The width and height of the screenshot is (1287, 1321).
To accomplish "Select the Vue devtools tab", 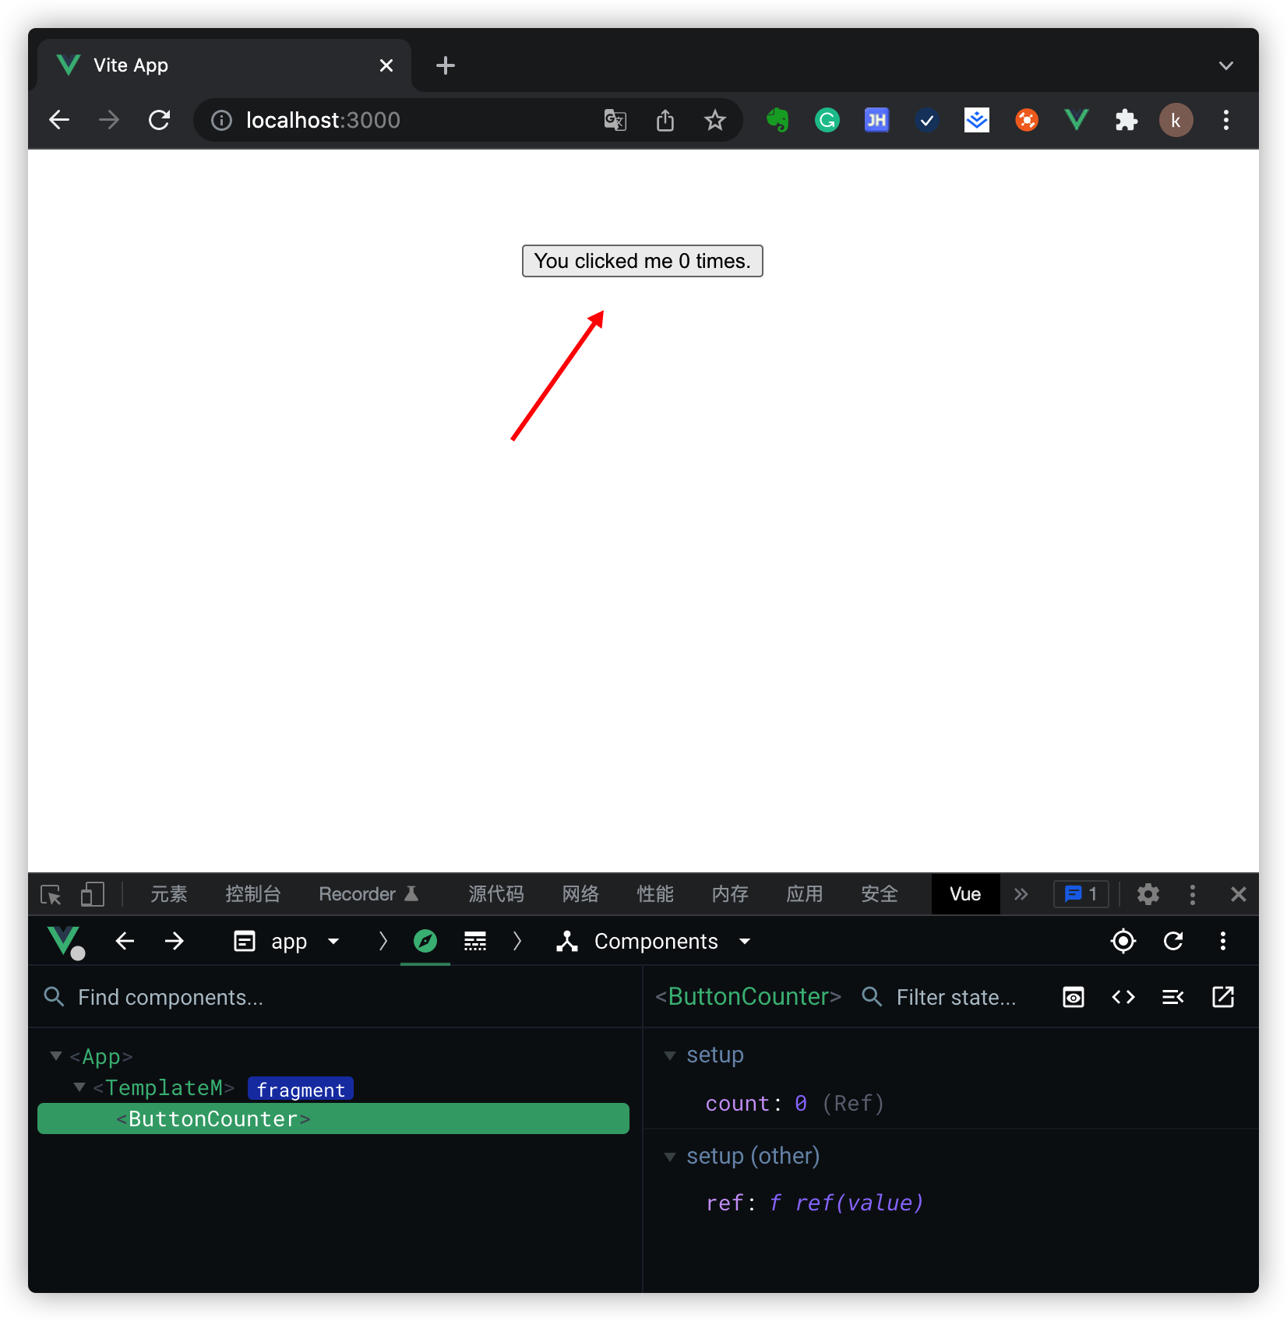I will point(965,894).
